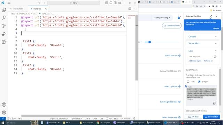
Task: Click the remote window status bar indicator
Action: pos(3,118)
